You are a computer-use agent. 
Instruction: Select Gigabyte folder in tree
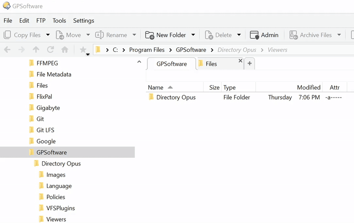(x=48, y=108)
